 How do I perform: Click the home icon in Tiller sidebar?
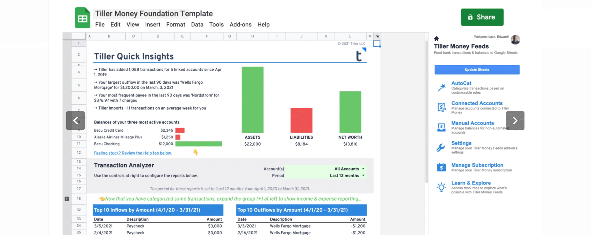coord(436,39)
